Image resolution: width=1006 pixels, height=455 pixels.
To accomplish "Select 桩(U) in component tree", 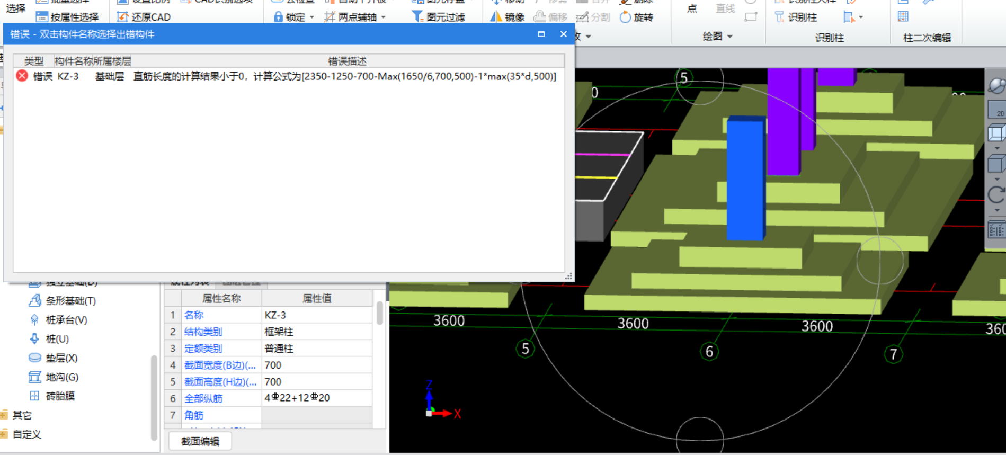I will 49,339.
